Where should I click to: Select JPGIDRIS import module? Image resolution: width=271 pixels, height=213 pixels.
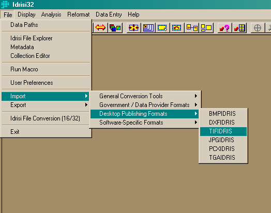coord(223,140)
